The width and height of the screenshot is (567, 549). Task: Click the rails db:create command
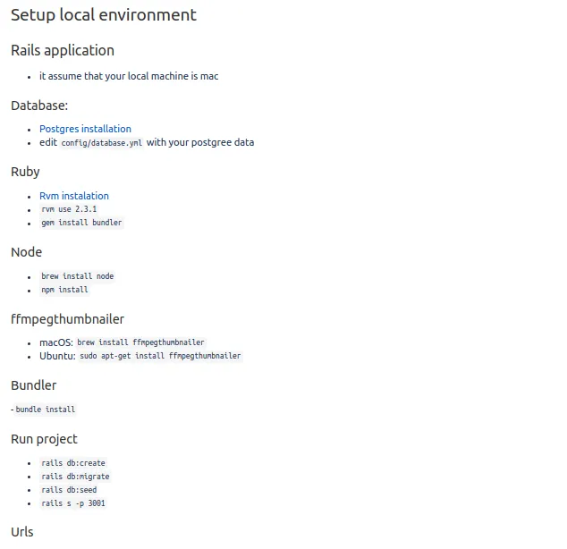click(73, 463)
